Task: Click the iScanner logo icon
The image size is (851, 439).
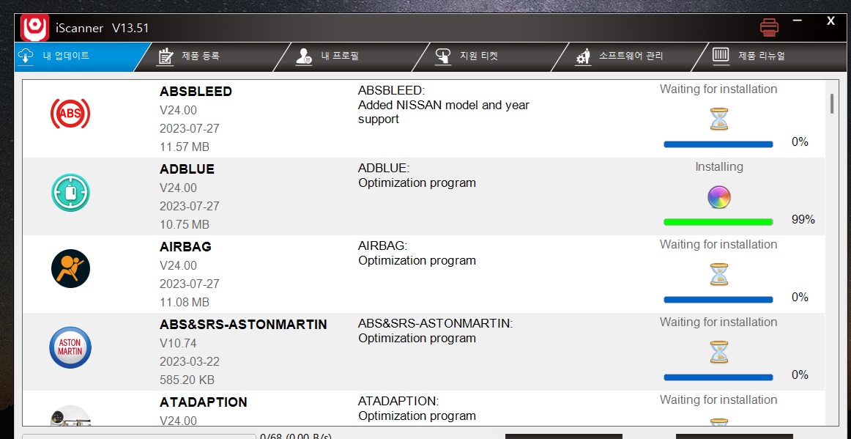Action: (34, 28)
